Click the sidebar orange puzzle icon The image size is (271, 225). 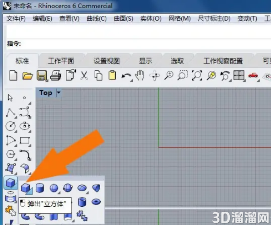pos(11,210)
